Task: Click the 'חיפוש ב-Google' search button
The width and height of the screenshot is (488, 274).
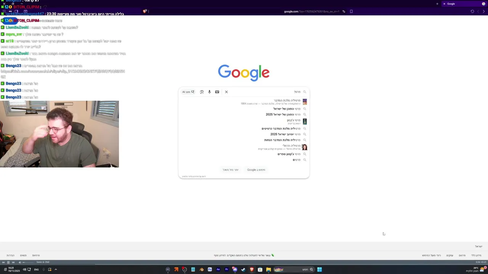Action: click(256, 170)
